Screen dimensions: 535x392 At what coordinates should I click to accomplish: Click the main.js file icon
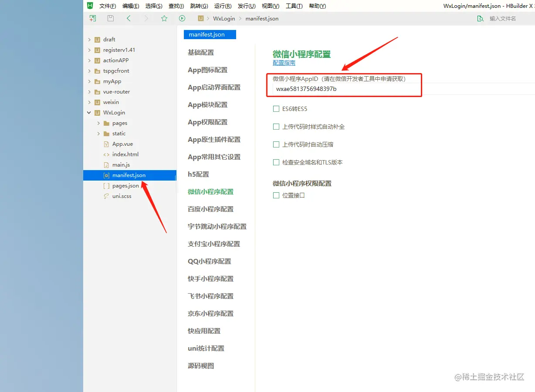coord(106,165)
